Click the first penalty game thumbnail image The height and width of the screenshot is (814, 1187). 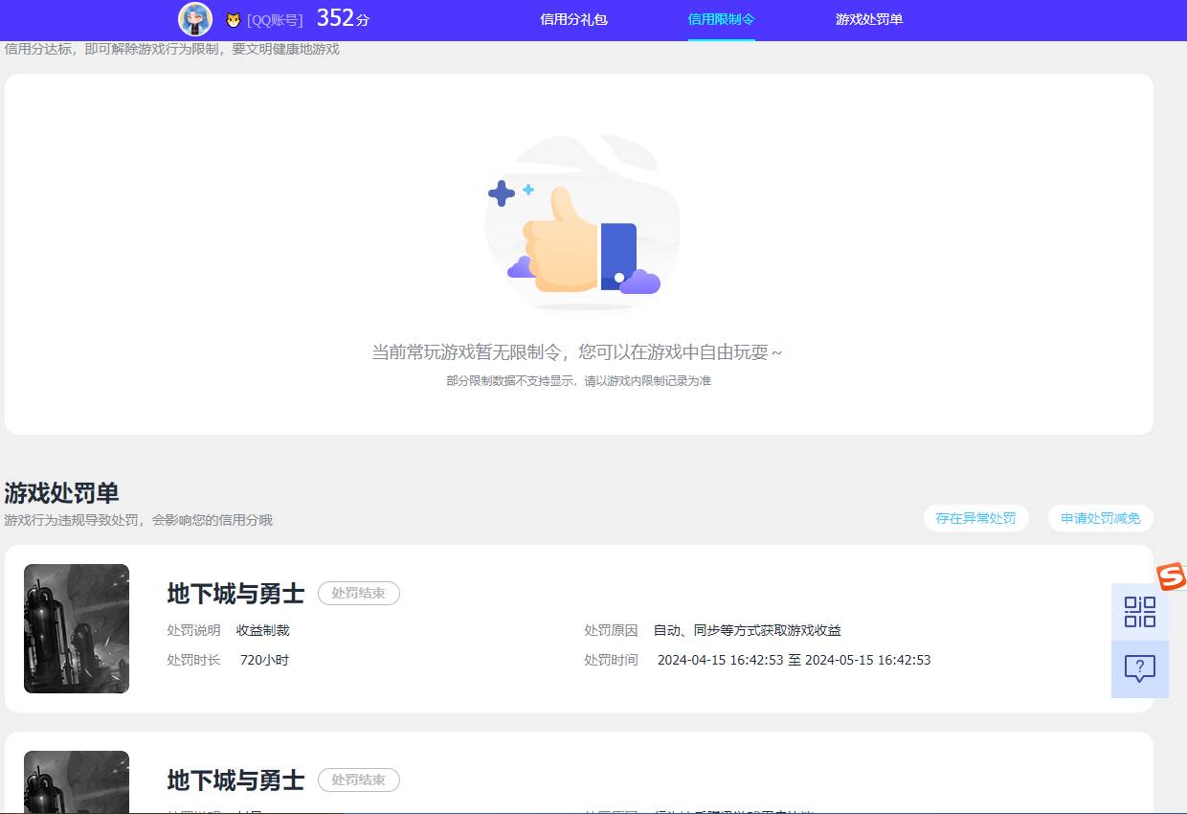[x=77, y=628]
